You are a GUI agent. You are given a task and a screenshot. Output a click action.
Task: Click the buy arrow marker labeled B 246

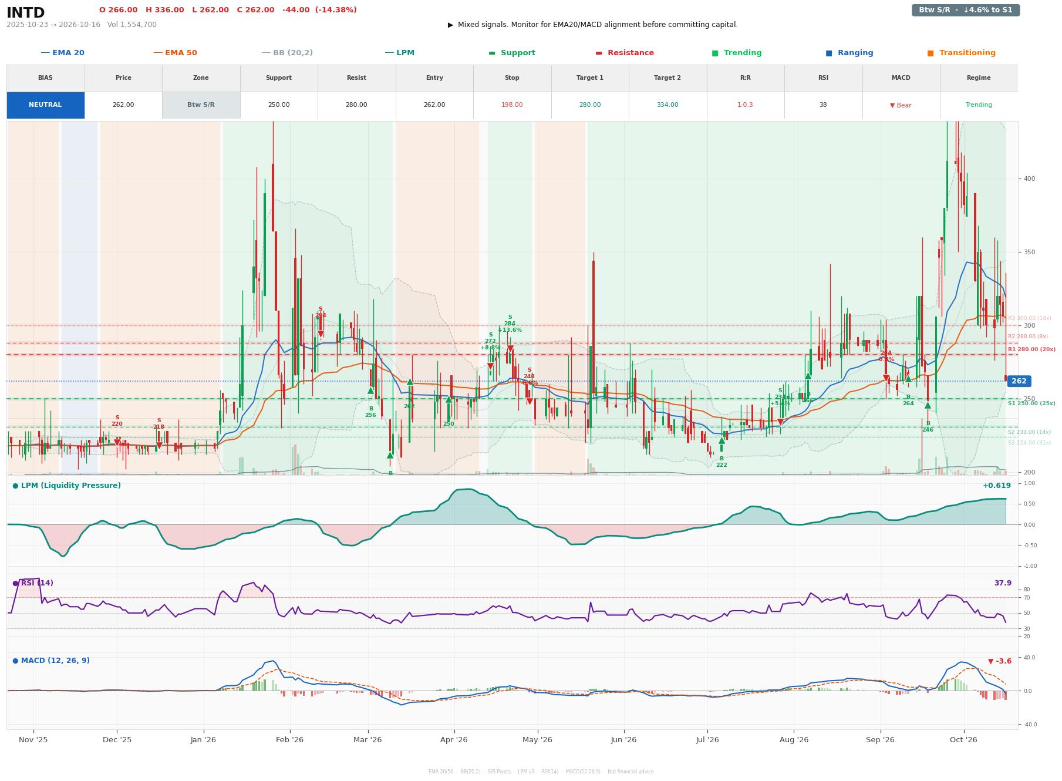[x=928, y=405]
